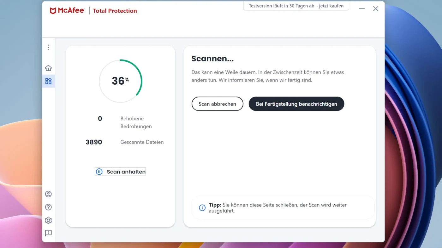Viewport: 442px width, 248px height.
Task: Open the apps grid icon in sidebar
Action: pos(48,81)
